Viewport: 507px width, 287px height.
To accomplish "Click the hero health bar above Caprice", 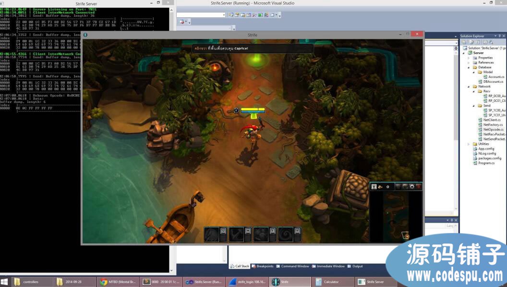I will coord(253,110).
